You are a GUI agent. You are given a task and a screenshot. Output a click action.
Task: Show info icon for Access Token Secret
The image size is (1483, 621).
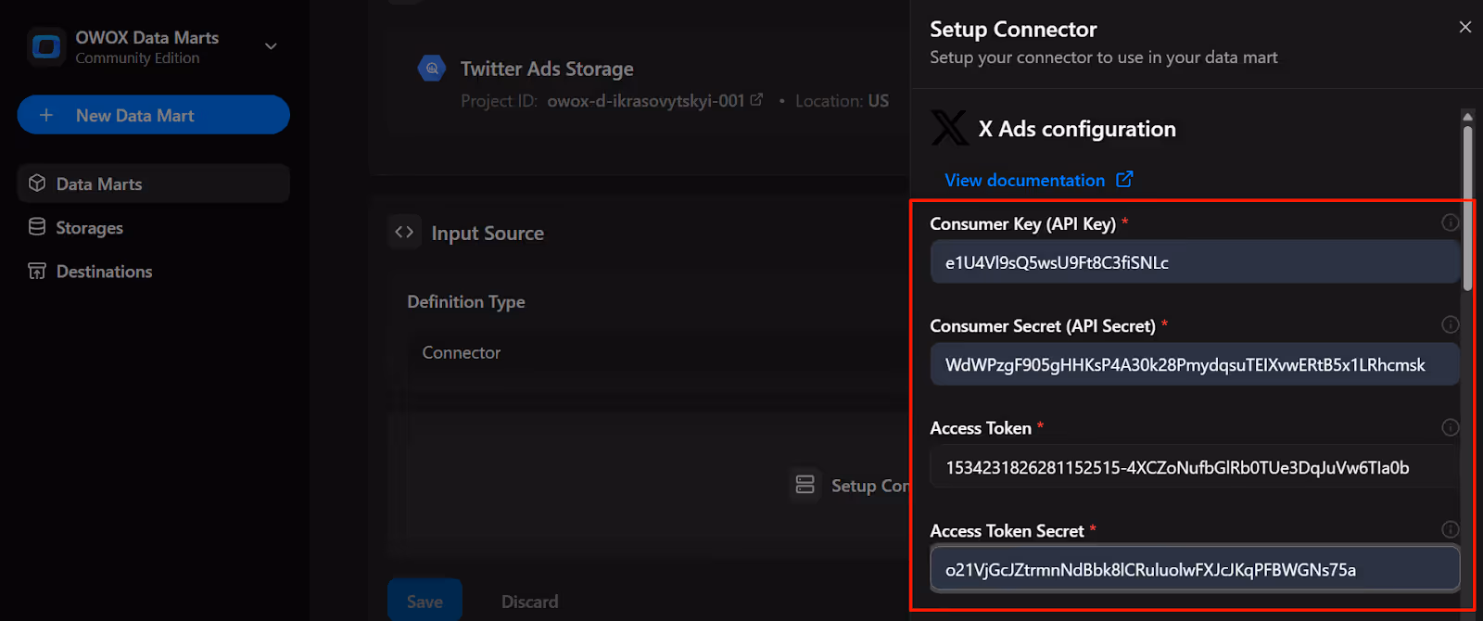click(1451, 529)
